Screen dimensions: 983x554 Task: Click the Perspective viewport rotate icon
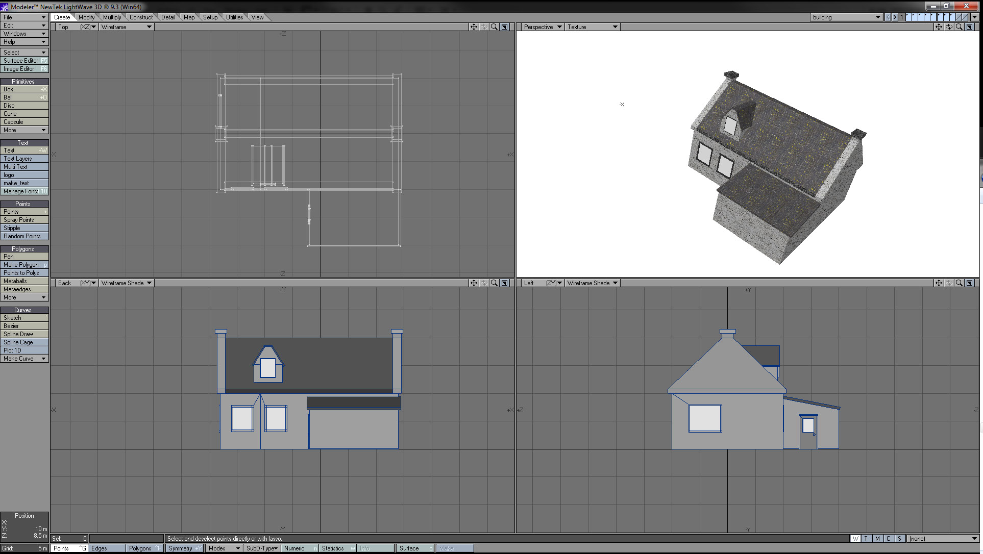pos(949,27)
